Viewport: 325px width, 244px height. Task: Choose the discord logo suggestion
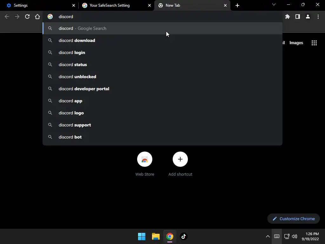coord(162,113)
